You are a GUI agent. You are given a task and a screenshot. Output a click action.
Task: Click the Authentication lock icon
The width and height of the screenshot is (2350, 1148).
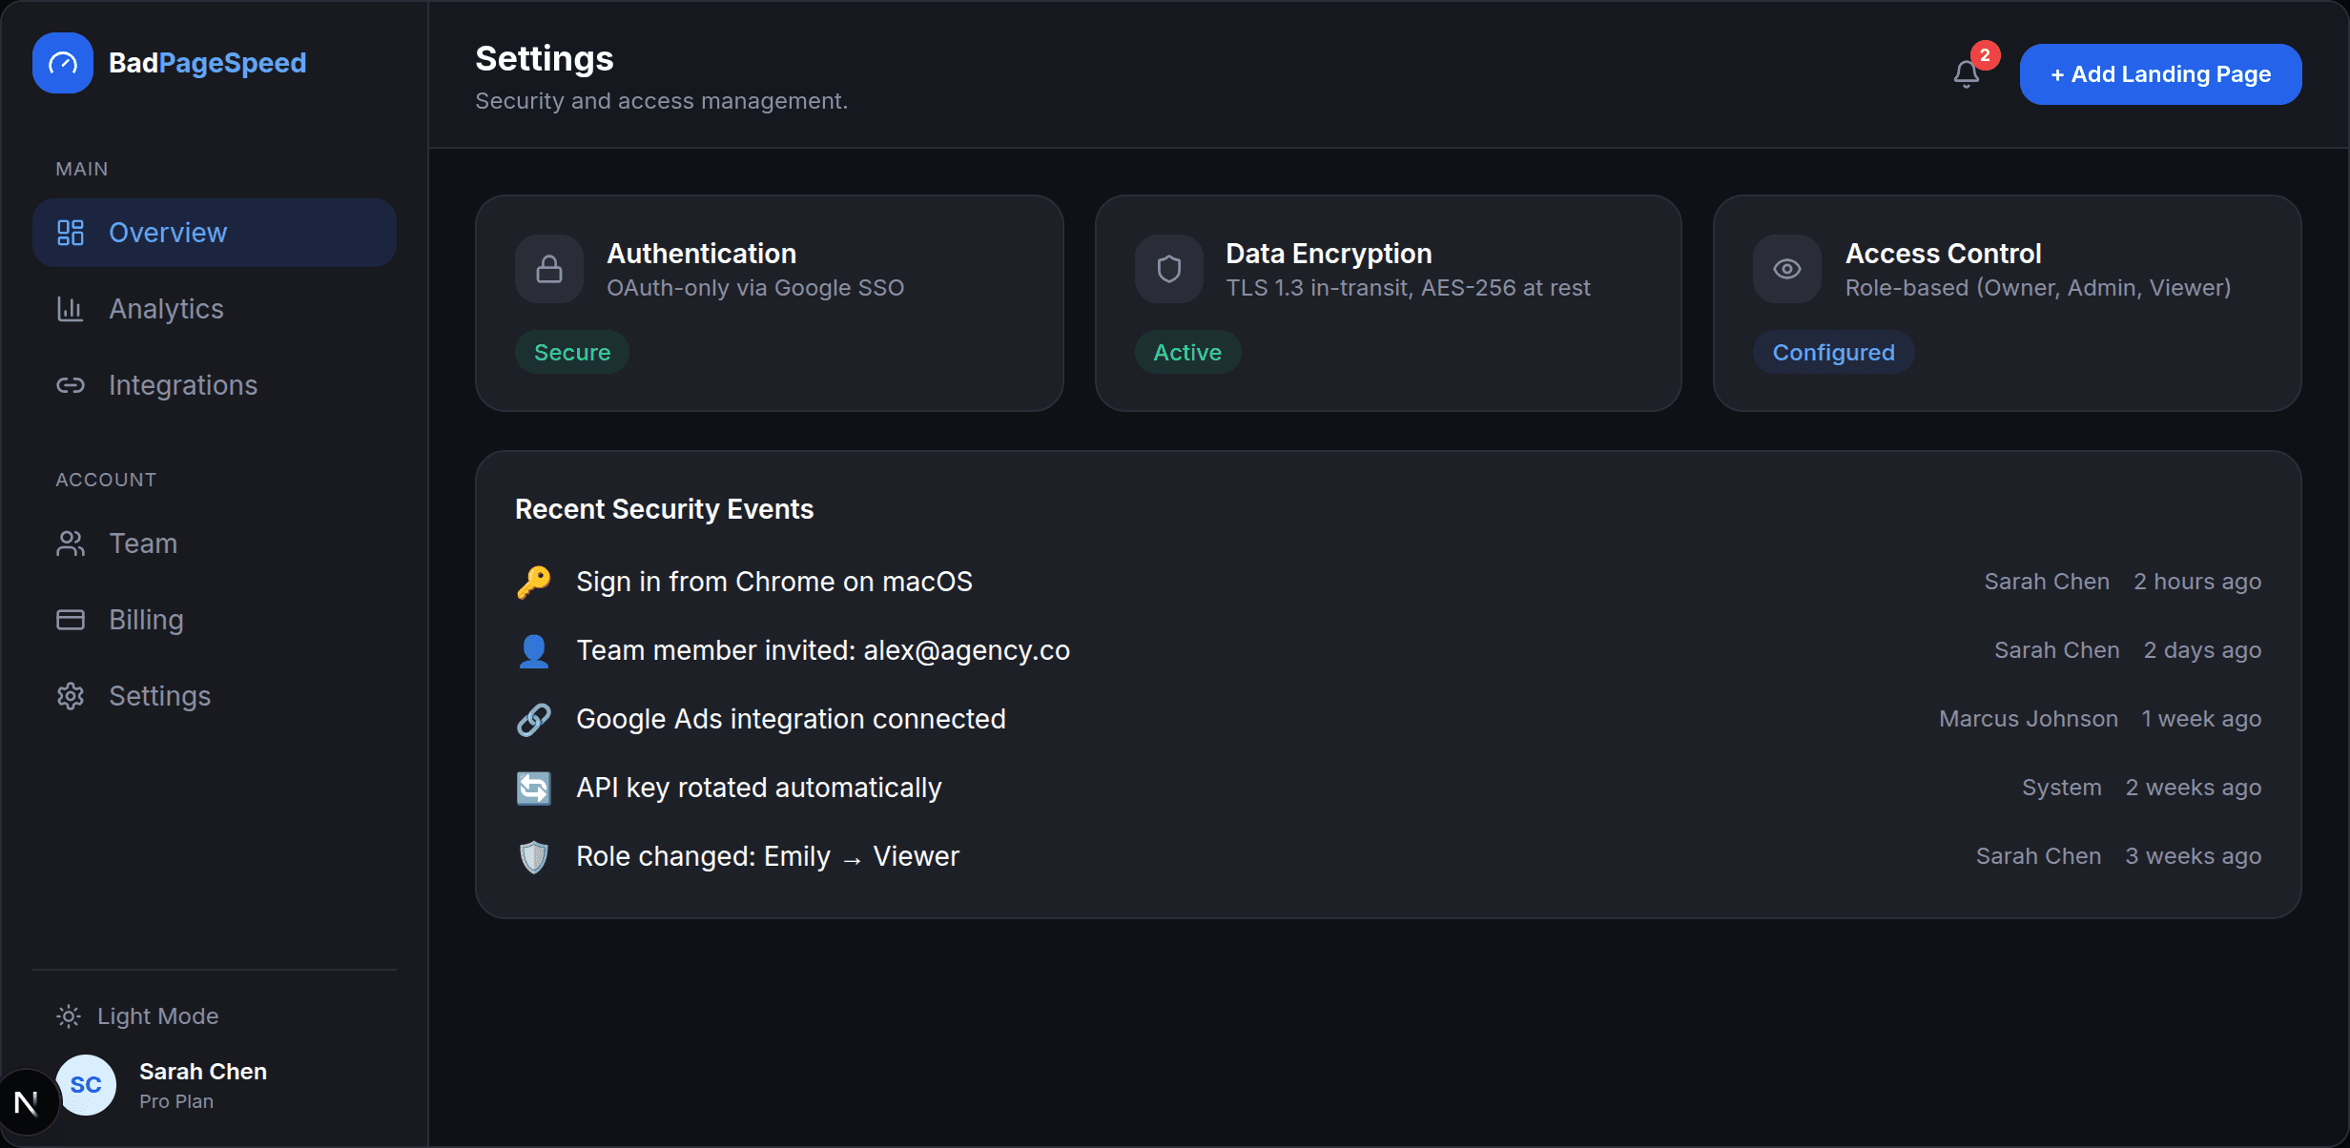[x=549, y=269]
